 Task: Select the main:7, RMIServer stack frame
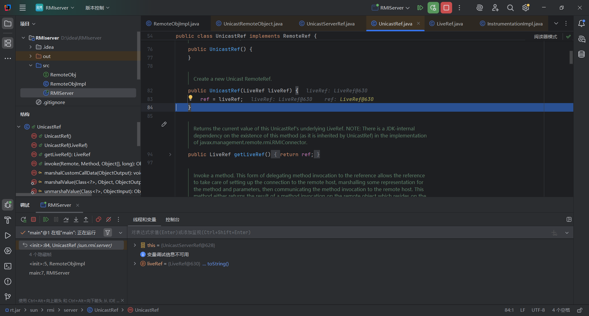49,273
